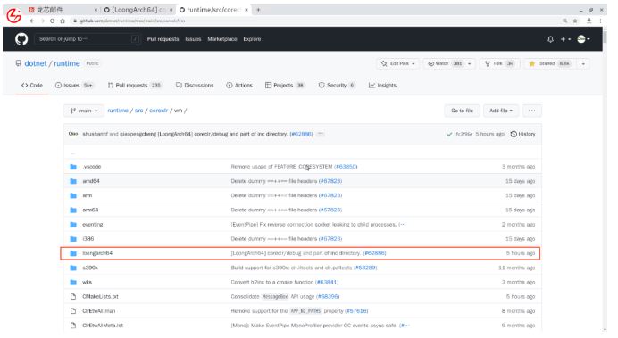Go to browser home icon
Viewport: 618px width, 338px height.
pos(63,21)
